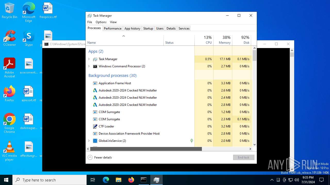Open notification center icon
The width and height of the screenshot is (330, 185).
coord(321,180)
